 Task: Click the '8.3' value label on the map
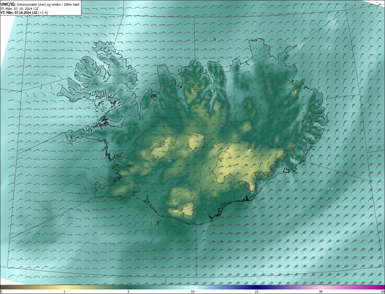pos(353,109)
